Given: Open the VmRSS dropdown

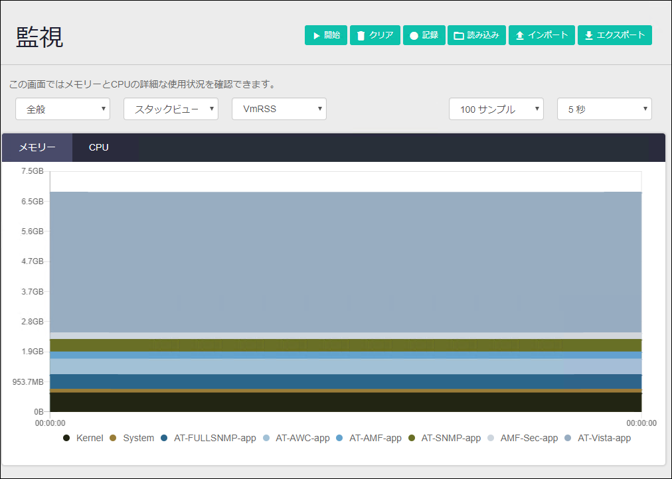Looking at the screenshot, I should click(x=279, y=109).
